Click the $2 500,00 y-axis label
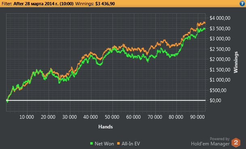The image size is (246, 149). [x=220, y=49]
